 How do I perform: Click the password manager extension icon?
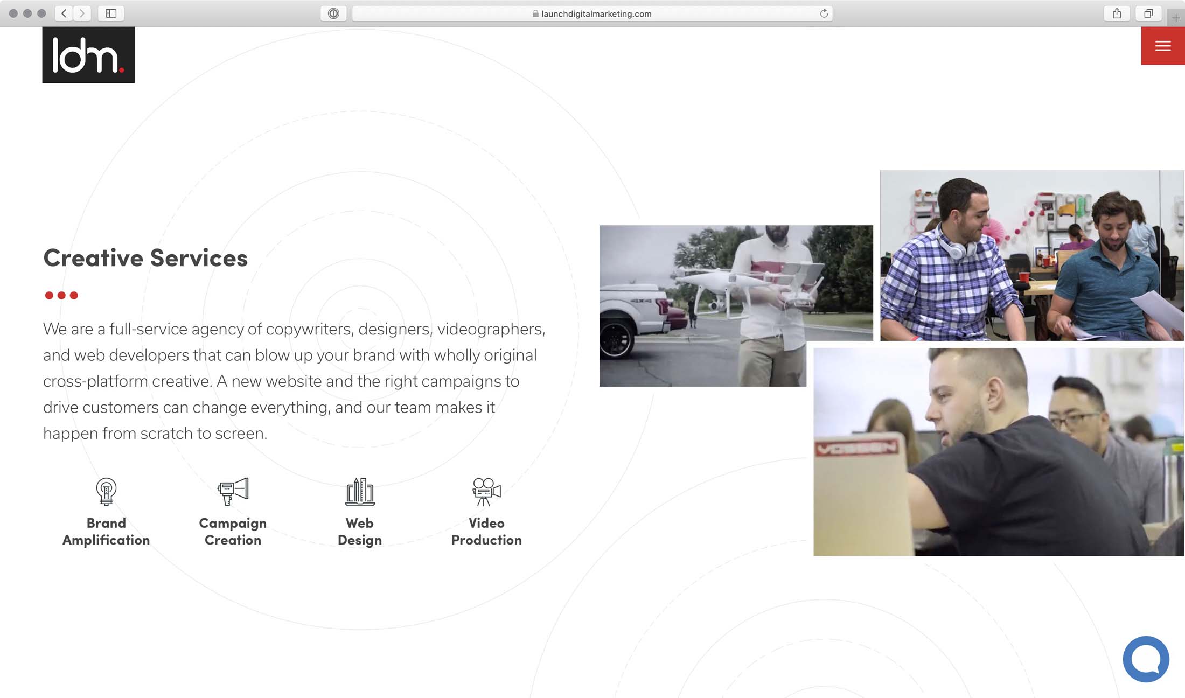pyautogui.click(x=333, y=13)
